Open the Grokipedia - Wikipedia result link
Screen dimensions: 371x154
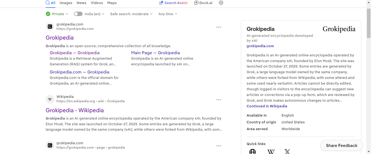coord(75,110)
